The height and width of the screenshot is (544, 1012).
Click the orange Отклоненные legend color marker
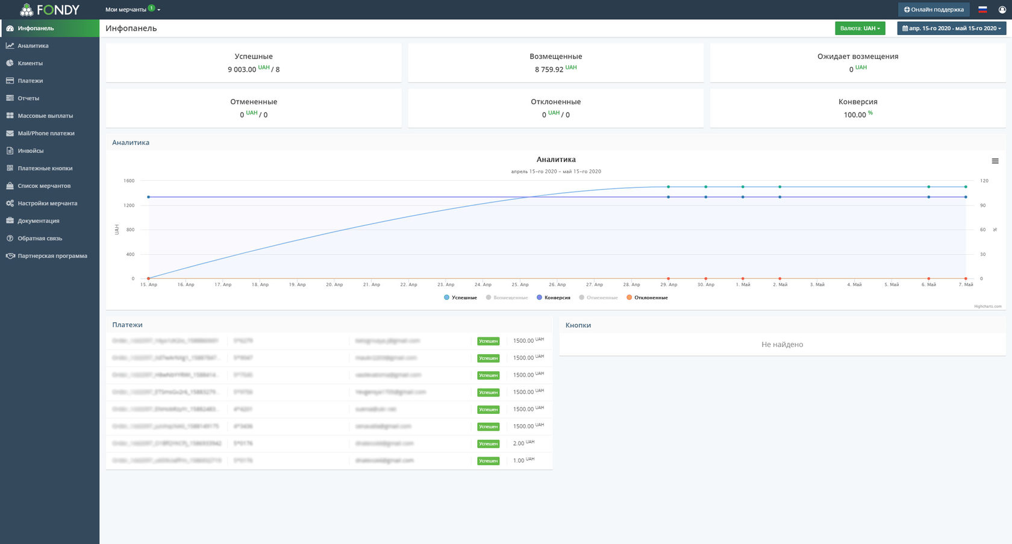pyautogui.click(x=629, y=298)
